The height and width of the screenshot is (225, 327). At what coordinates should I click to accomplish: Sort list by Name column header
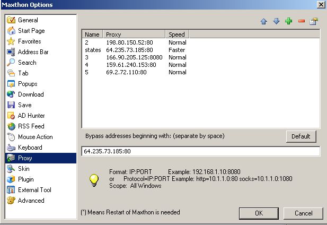[x=92, y=34]
